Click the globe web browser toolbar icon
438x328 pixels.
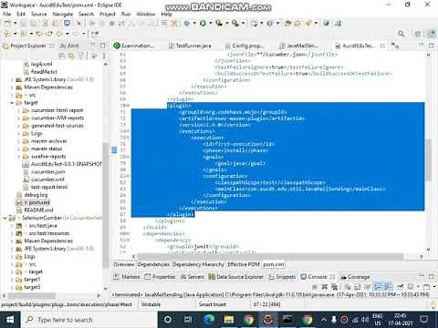point(326,23)
